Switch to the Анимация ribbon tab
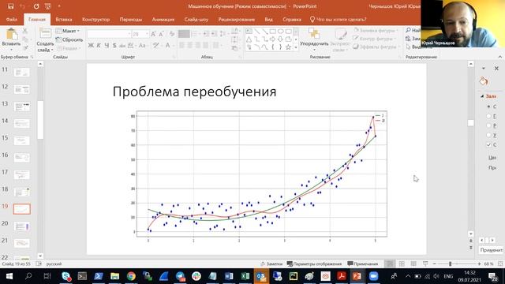The width and height of the screenshot is (505, 284). click(x=163, y=19)
